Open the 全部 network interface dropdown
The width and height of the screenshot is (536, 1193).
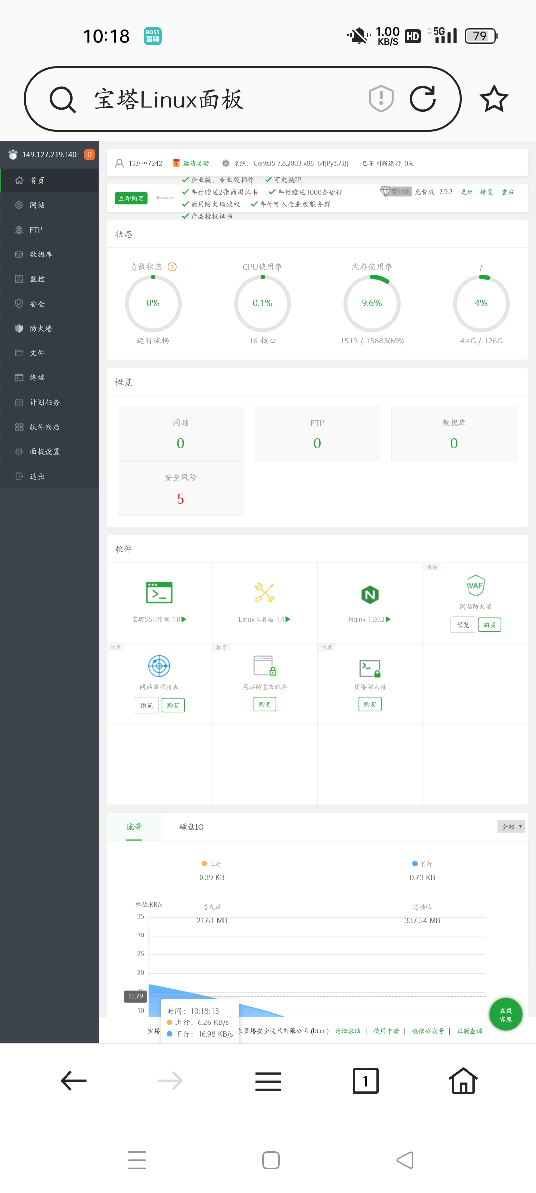point(511,827)
